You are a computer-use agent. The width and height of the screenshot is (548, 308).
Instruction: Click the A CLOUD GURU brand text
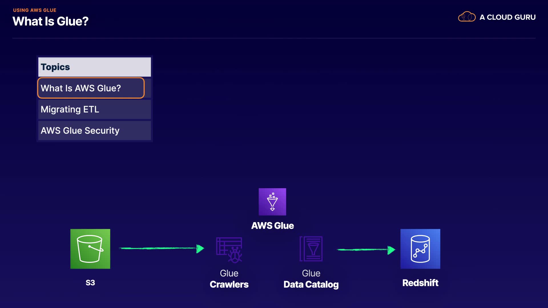[x=507, y=17]
